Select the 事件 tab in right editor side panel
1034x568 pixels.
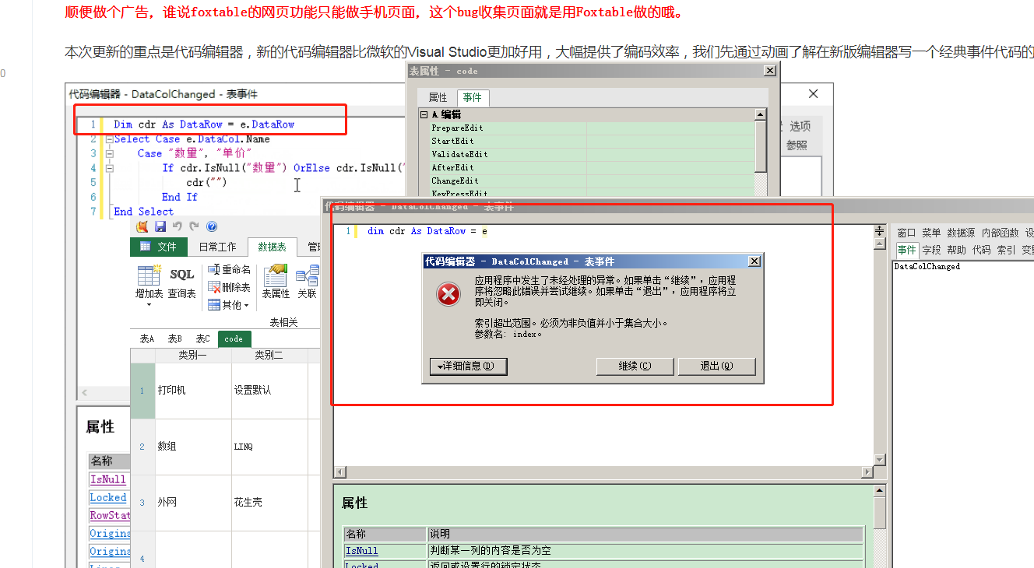(906, 250)
